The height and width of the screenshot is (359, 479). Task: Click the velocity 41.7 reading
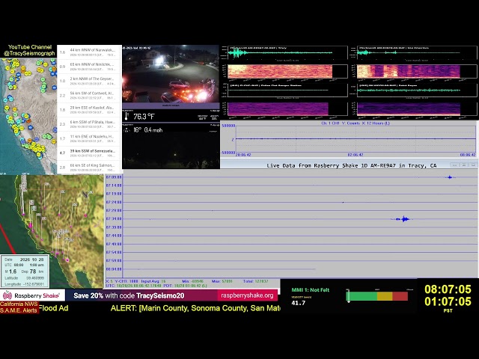point(299,303)
